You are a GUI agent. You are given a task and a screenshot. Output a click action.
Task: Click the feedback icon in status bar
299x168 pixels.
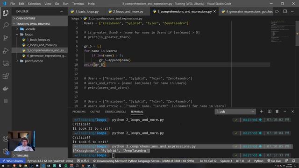[x=286, y=161]
